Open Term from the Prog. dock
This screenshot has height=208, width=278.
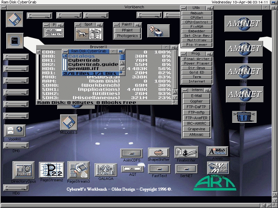pyautogui.click(x=197, y=77)
